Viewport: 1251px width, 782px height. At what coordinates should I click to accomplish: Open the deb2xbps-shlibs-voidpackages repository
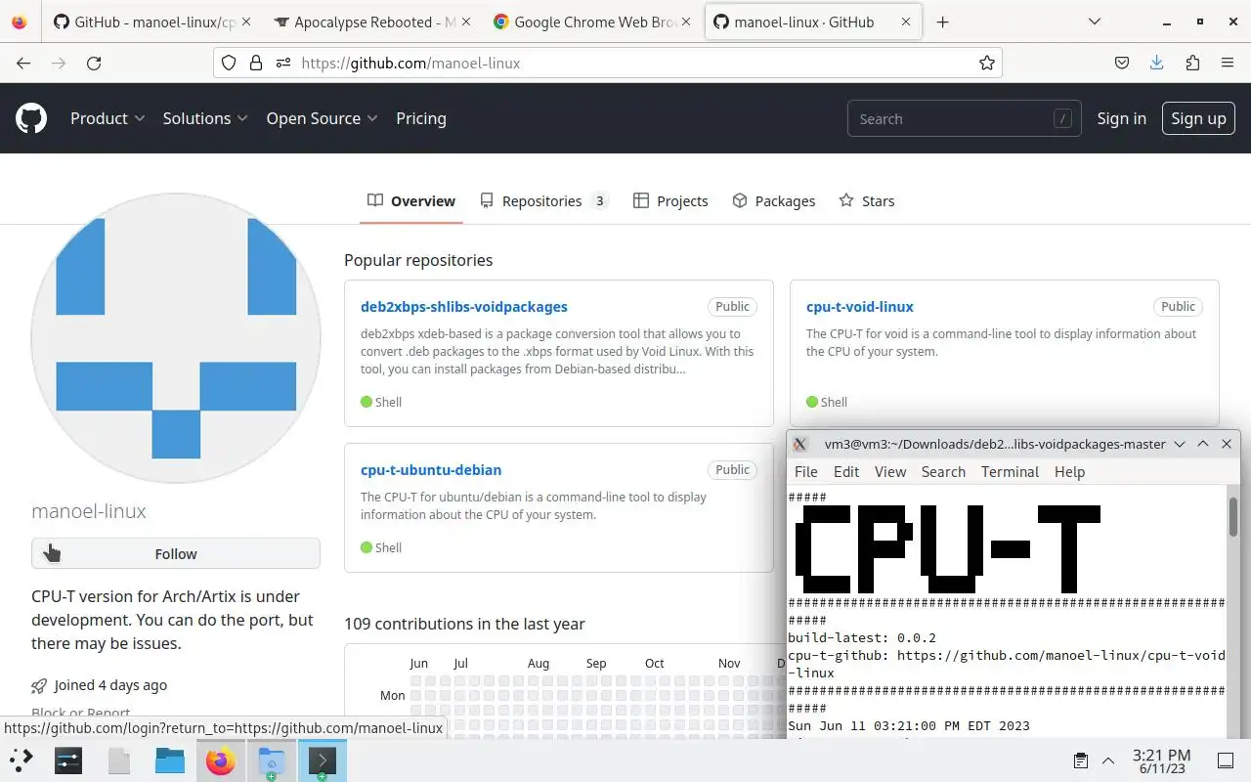tap(464, 307)
